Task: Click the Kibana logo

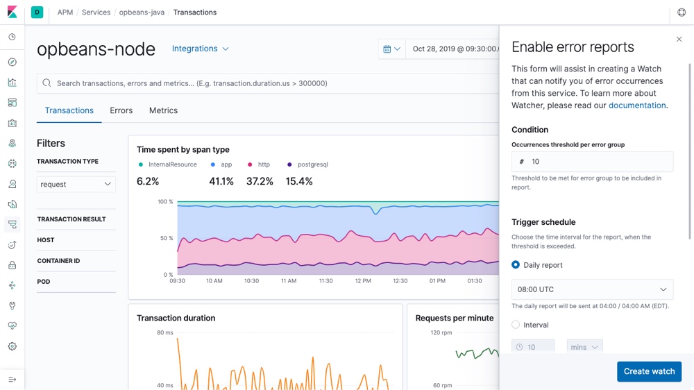Action: (x=12, y=12)
